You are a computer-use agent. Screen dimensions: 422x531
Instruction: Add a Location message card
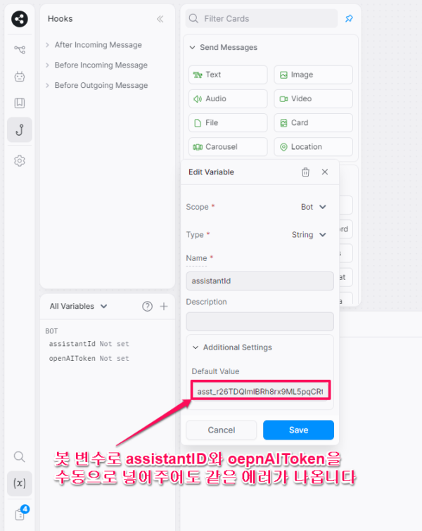[x=313, y=146]
